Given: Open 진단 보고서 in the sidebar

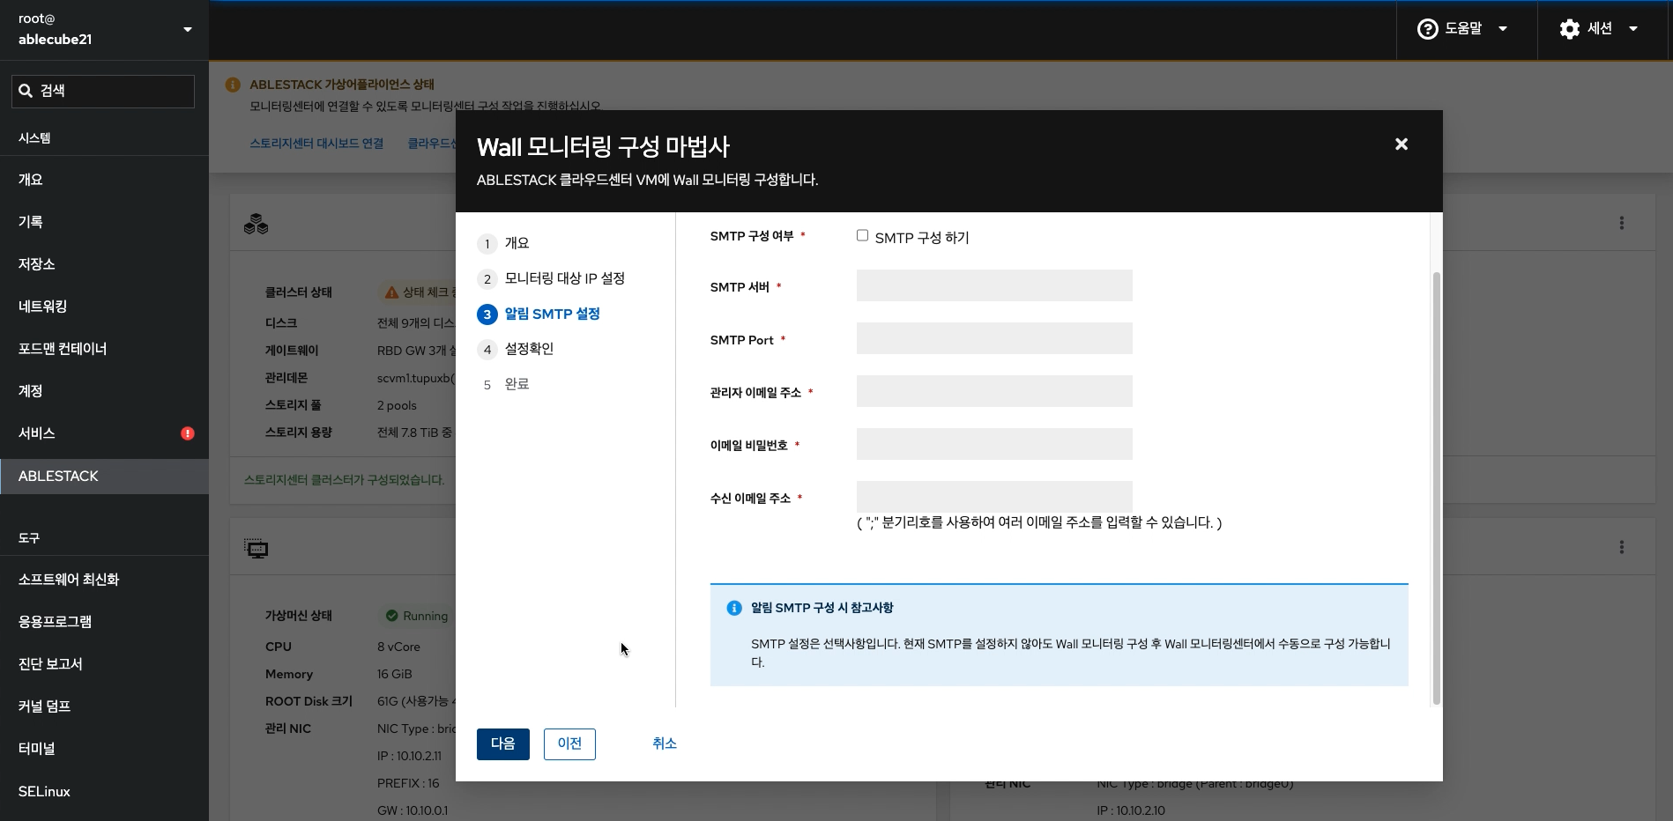Looking at the screenshot, I should pyautogui.click(x=104, y=664).
